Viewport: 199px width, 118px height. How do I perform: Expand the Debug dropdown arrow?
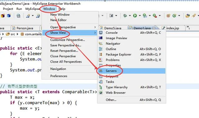pyautogui.click(x=130, y=16)
